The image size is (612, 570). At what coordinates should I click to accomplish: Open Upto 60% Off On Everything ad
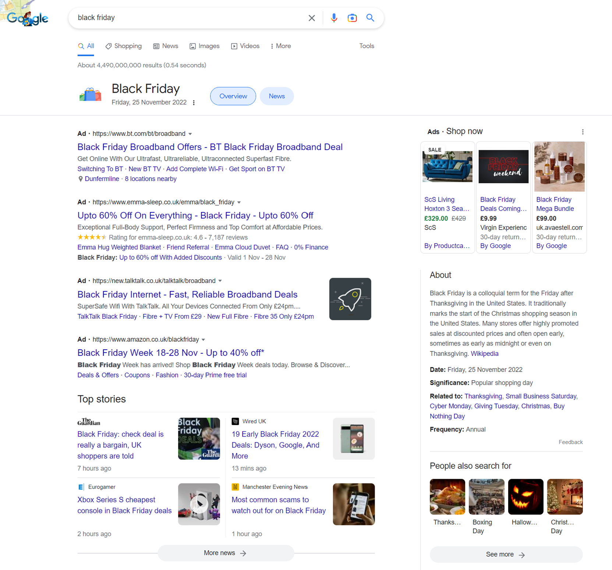coord(195,215)
